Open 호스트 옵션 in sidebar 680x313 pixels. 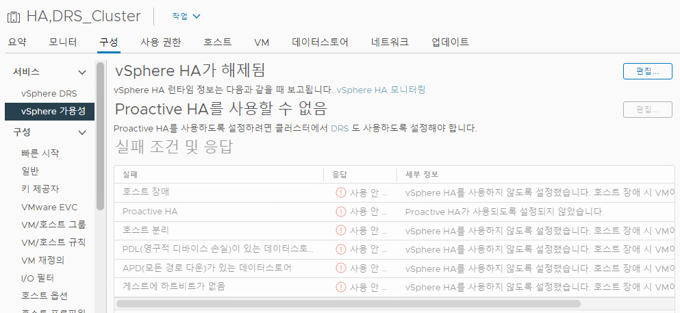[x=45, y=296]
